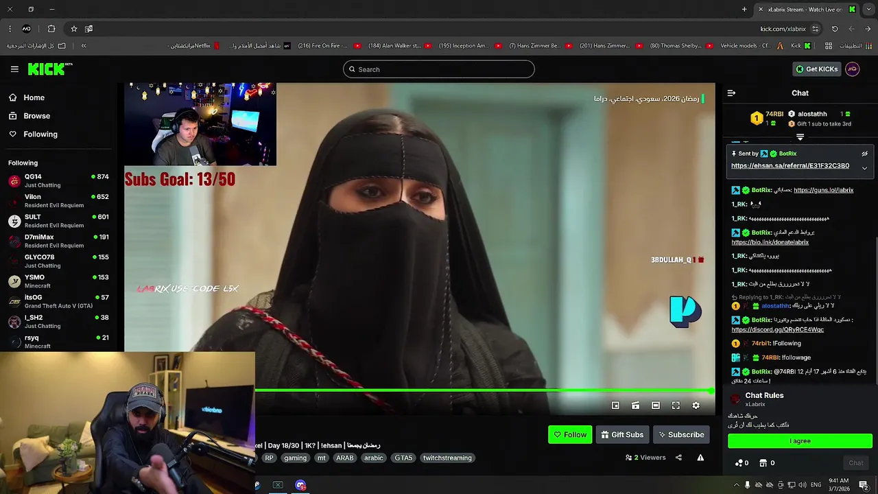Screen dimensions: 878x494
Task: Click in the Kick Search field
Action: click(439, 69)
